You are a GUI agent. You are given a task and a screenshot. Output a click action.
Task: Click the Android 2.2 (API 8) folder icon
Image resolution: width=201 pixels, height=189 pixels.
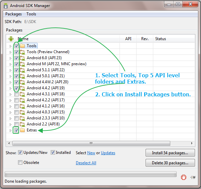click(22, 124)
